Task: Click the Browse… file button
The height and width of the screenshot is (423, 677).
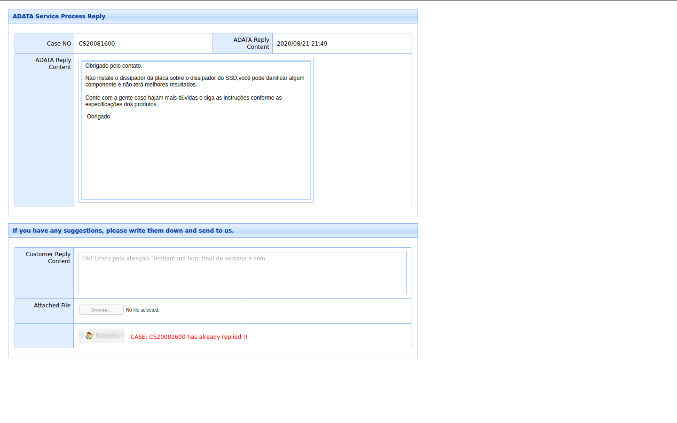Action: tap(102, 310)
